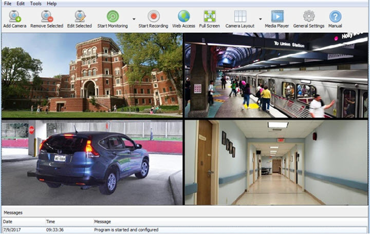Open Web Access globe icon
This screenshot has height=234, width=370.
coord(183,16)
